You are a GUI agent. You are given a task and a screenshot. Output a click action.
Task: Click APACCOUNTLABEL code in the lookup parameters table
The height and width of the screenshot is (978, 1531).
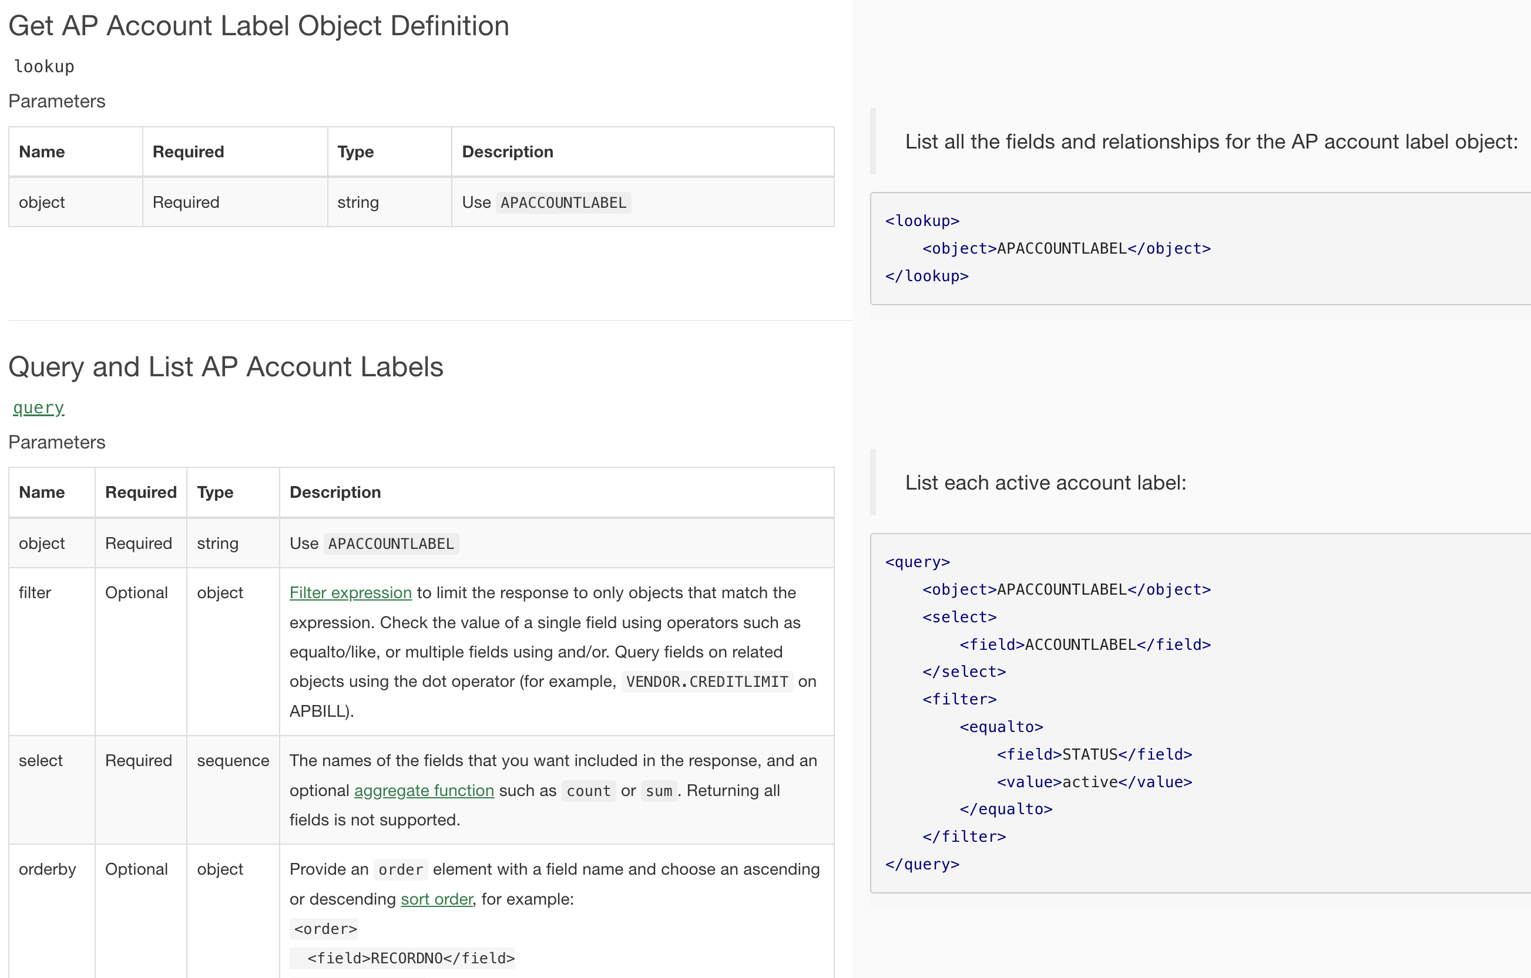coord(563,202)
